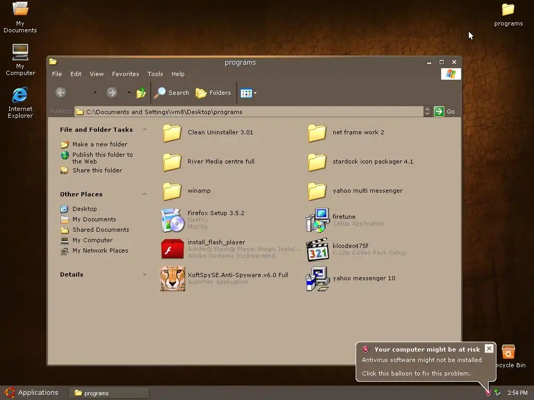Select yahoo multi messenger folder

[355, 191]
